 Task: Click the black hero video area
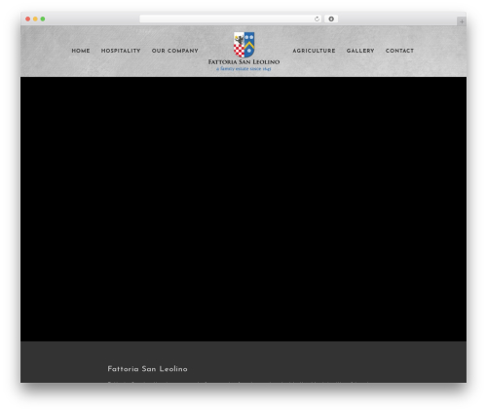pyautogui.click(x=243, y=208)
